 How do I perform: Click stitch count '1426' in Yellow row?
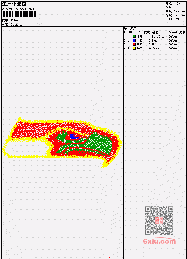coord(139,48)
